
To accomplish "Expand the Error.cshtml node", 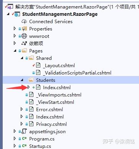I will [22, 109].
